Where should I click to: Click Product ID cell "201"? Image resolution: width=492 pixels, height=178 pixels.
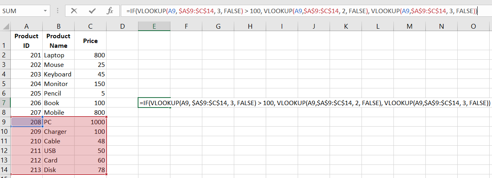(26, 55)
